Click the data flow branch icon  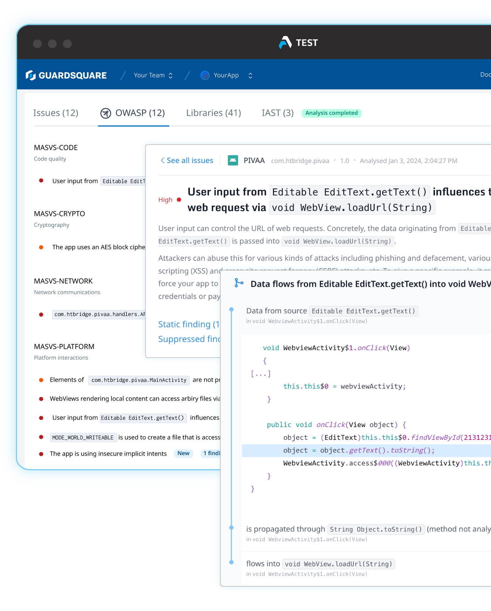click(239, 283)
